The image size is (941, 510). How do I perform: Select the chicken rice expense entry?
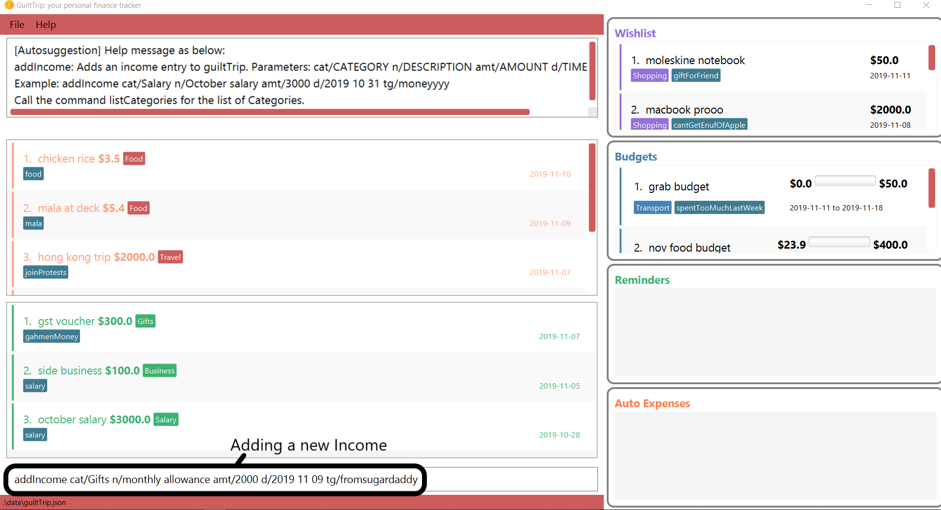299,166
